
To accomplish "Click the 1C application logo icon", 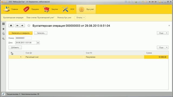I will click(x=2, y=2).
